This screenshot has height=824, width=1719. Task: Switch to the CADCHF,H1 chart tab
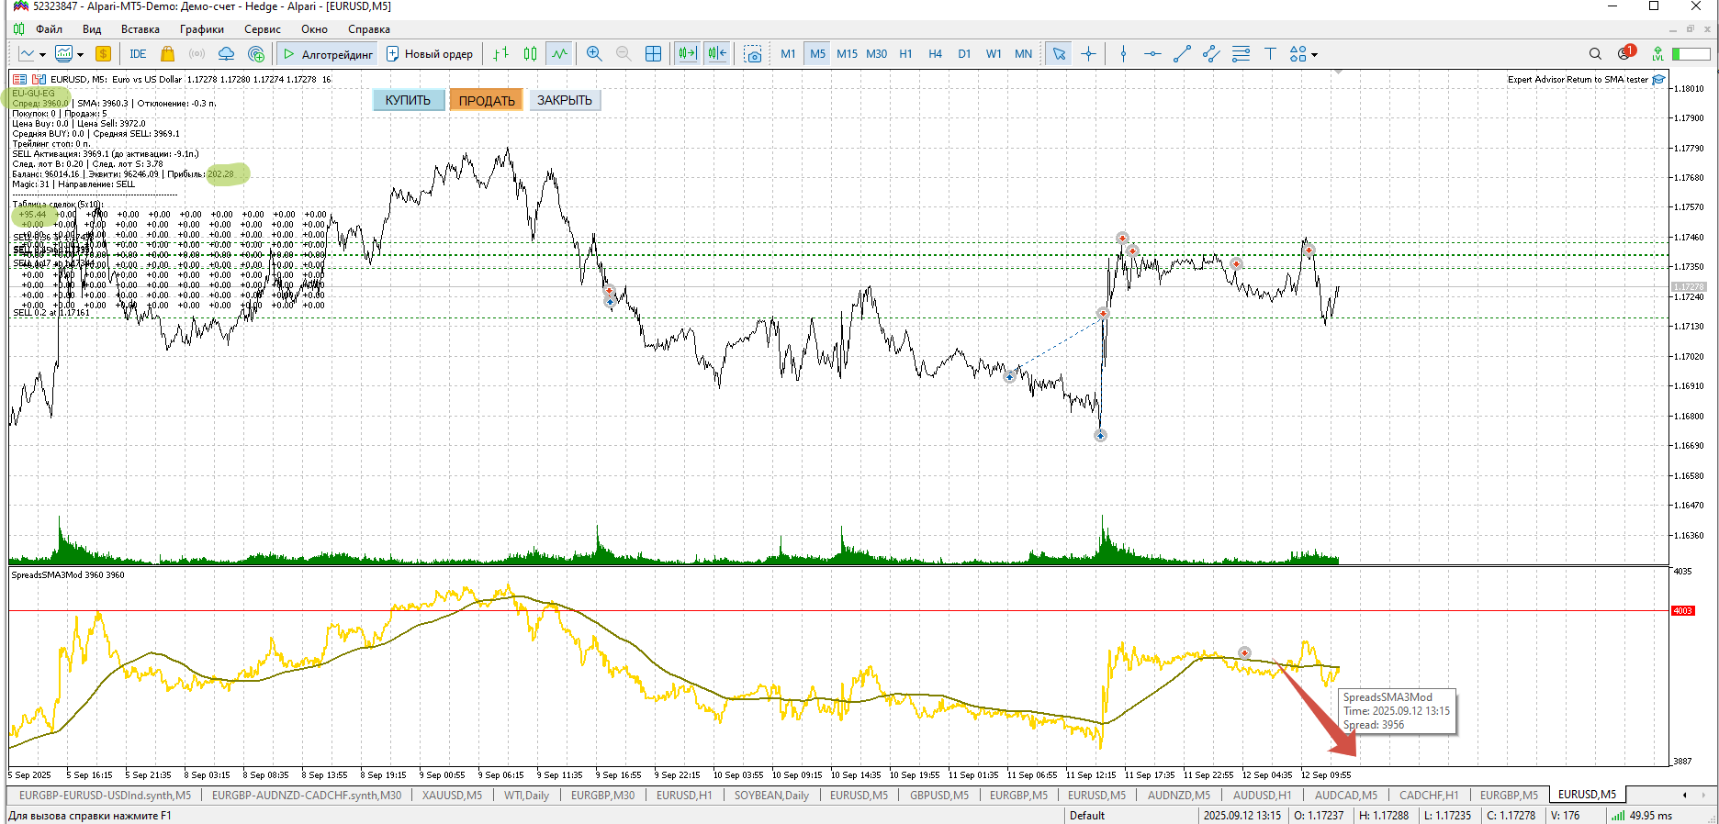click(x=1429, y=795)
